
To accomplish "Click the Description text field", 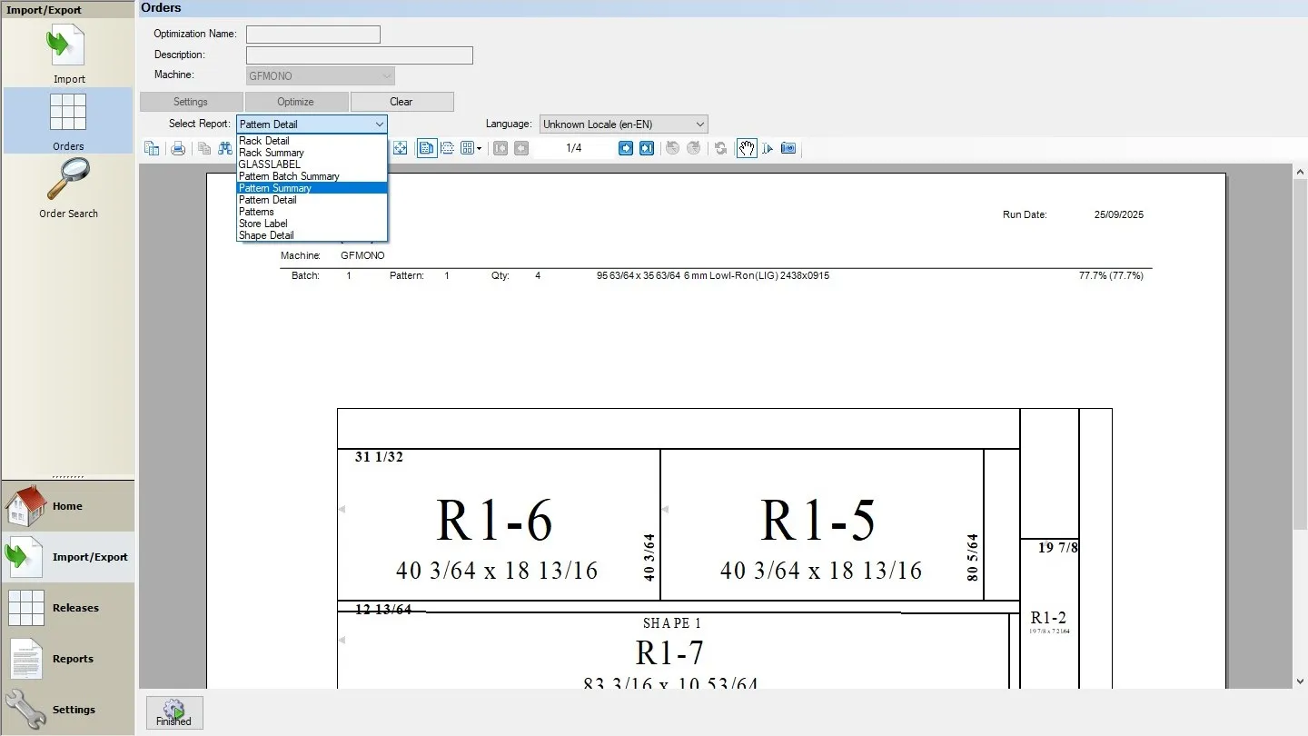I will (x=360, y=55).
